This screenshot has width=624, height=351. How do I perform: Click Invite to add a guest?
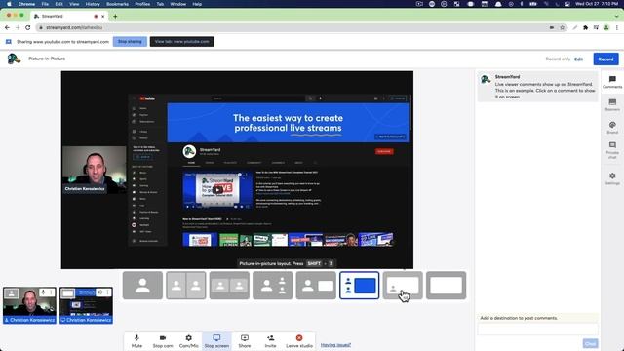click(271, 341)
